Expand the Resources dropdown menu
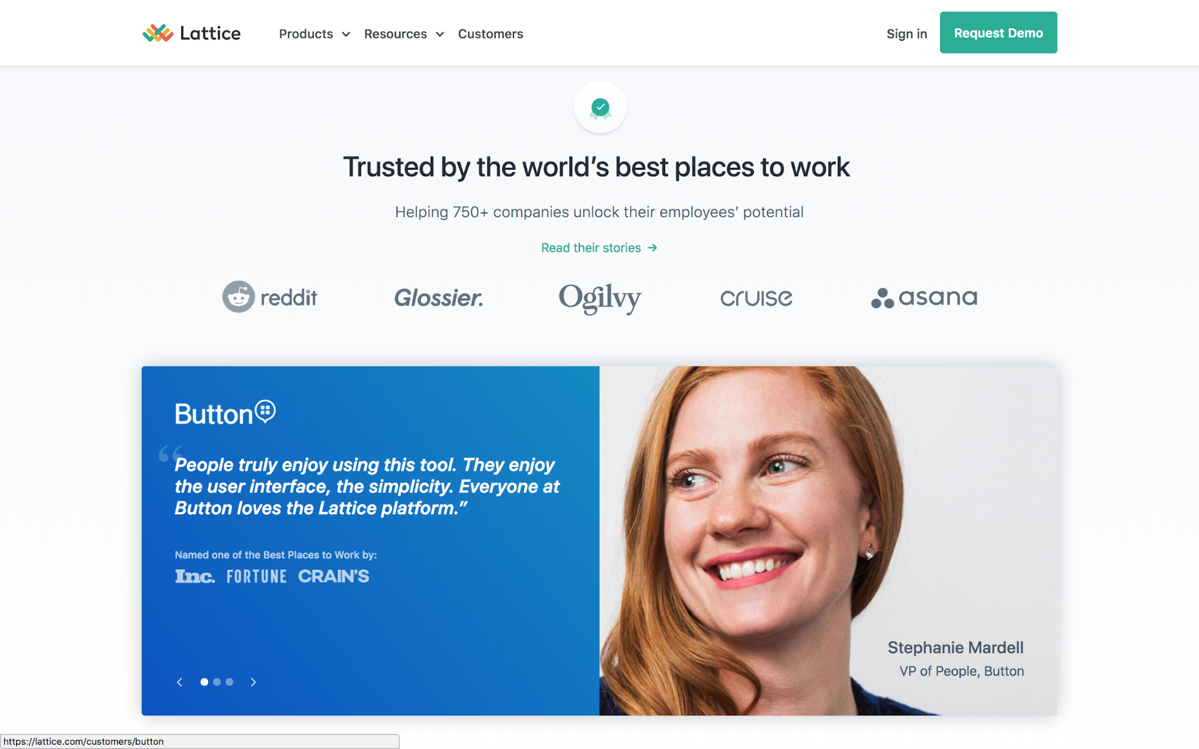This screenshot has width=1199, height=749. click(x=404, y=34)
